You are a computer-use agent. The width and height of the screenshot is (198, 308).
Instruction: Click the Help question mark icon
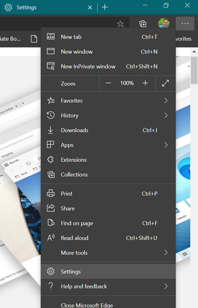[x=51, y=286]
